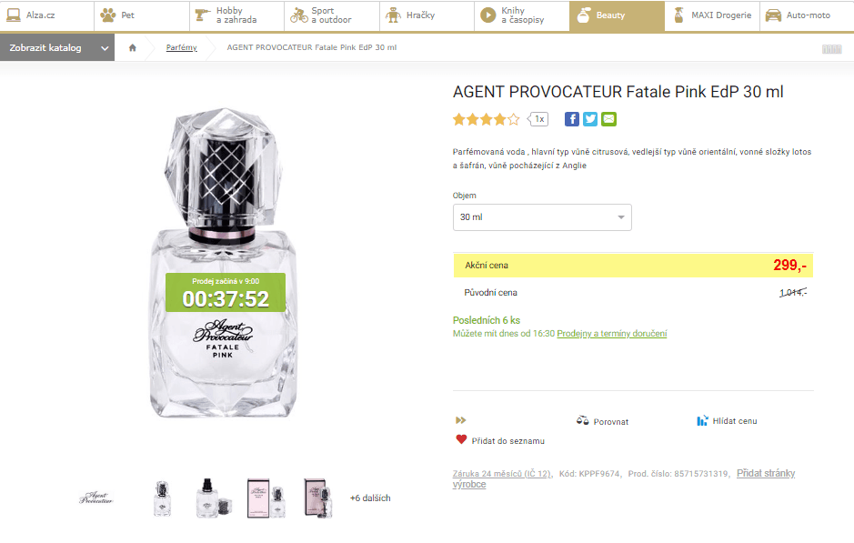This screenshot has width=854, height=543.
Task: Share the product on Twitter
Action: [590, 118]
